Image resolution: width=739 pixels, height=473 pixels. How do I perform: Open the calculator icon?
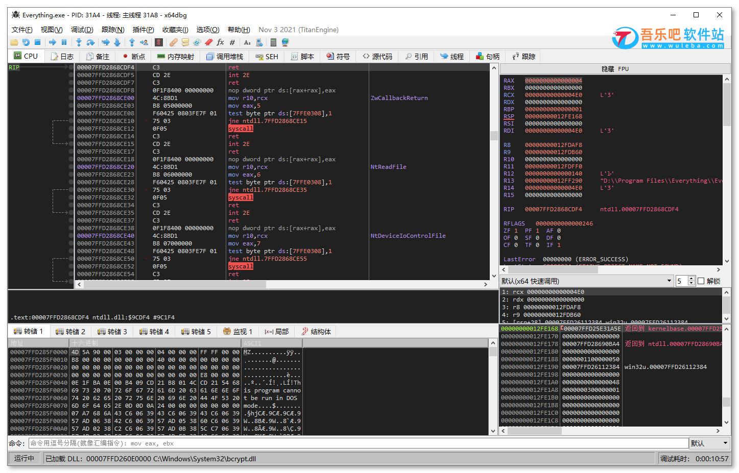273,42
